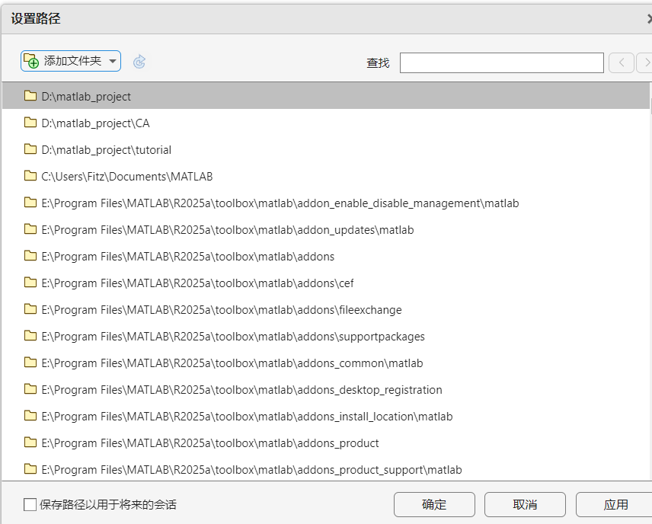
Task: Select the addons_product path row
Action: [x=326, y=443]
